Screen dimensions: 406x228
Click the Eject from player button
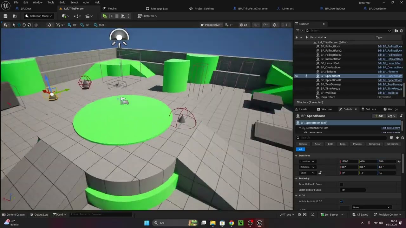123,16
